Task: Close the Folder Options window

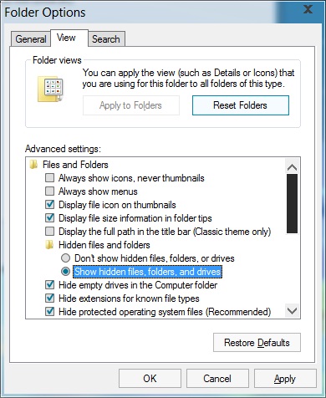Action: tap(308, 9)
